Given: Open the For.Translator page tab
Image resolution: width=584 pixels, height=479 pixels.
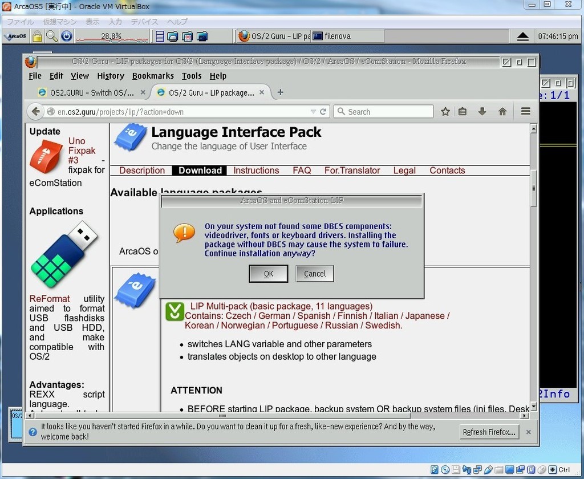Looking at the screenshot, I should coord(352,171).
